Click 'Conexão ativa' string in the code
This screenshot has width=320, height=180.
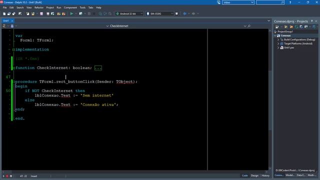98,104
